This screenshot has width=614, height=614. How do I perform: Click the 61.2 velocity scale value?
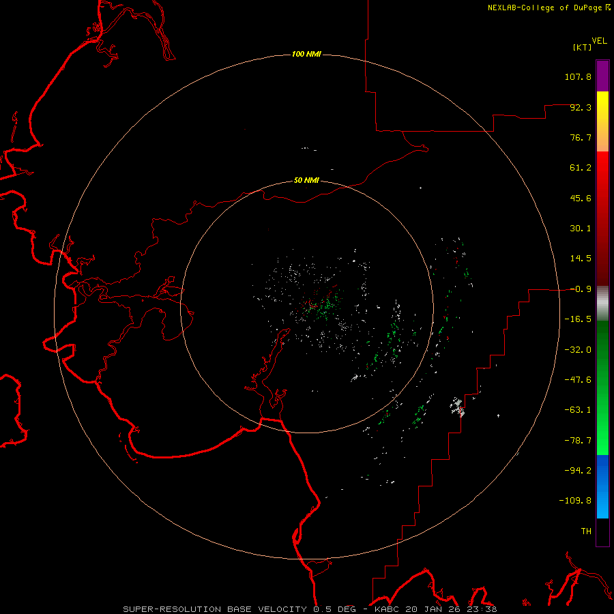pyautogui.click(x=581, y=168)
